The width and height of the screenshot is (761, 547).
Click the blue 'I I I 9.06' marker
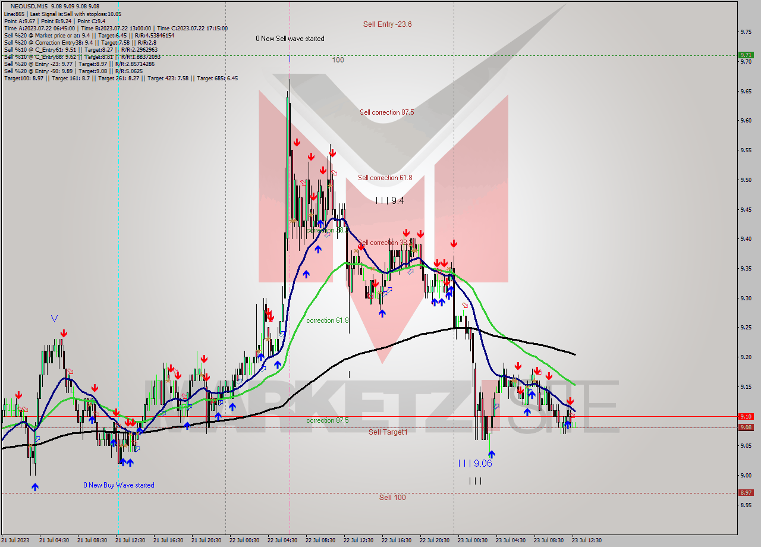(x=475, y=463)
